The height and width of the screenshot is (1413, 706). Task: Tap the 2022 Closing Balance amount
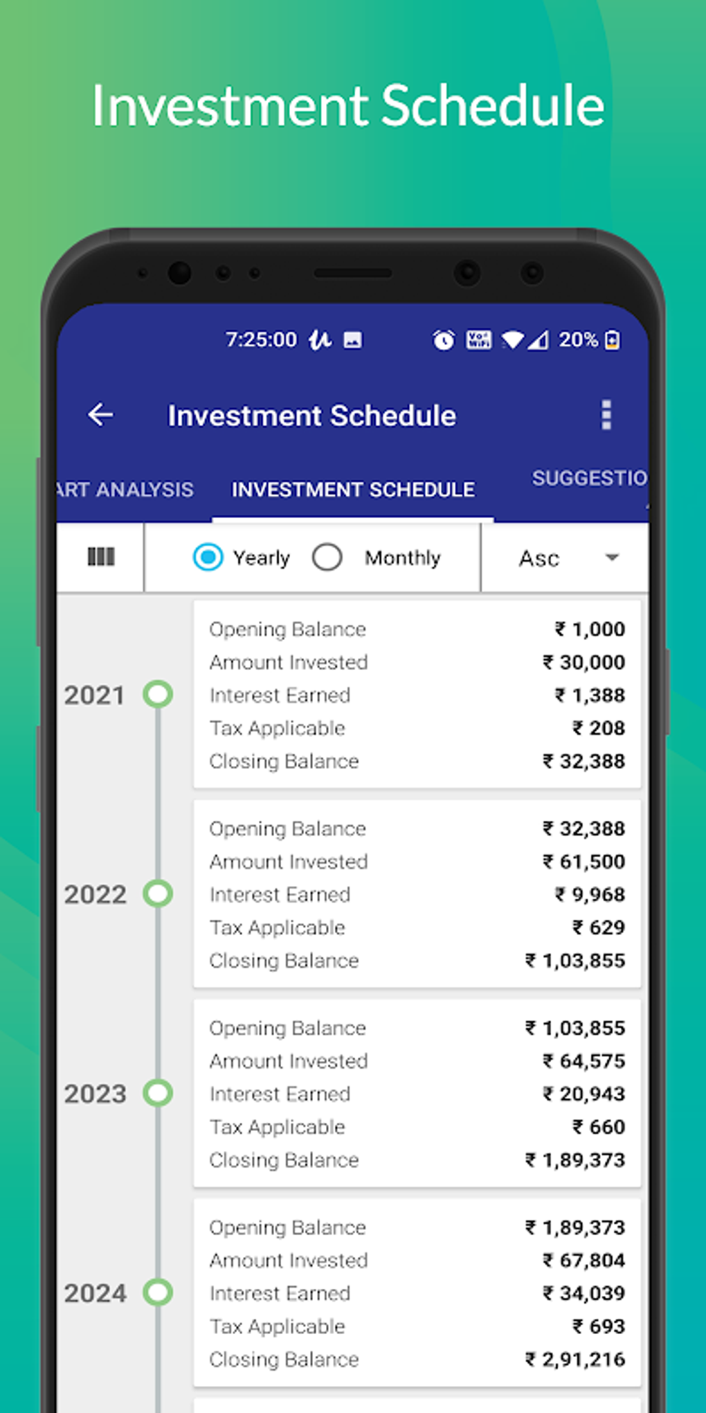[x=576, y=961]
